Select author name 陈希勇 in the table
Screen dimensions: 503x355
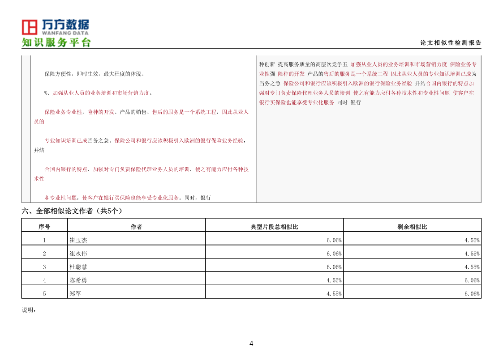click(78, 280)
